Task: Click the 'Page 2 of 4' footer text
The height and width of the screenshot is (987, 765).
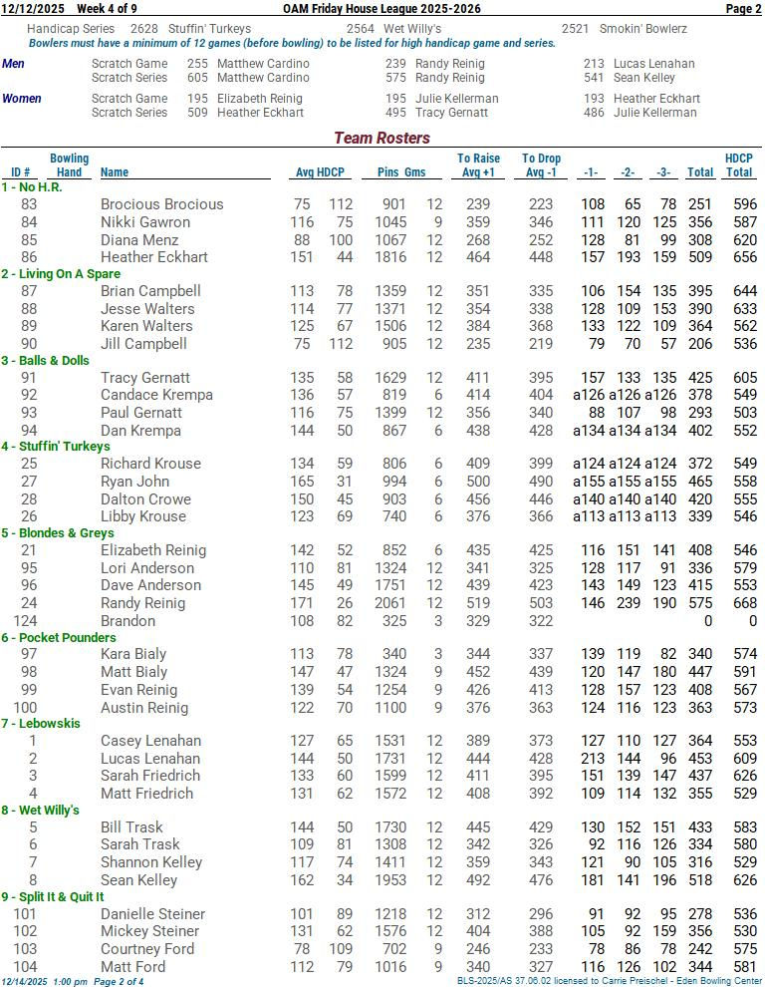Action: (x=119, y=981)
